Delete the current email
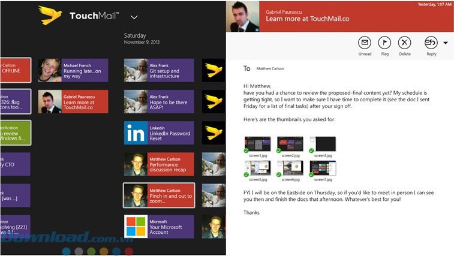 tap(405, 43)
